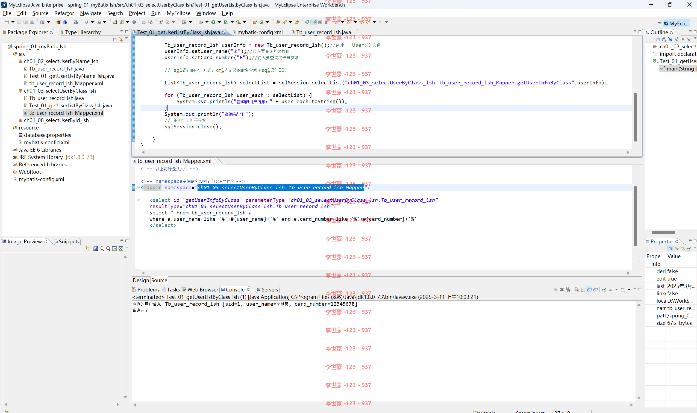
Task: Open the Refactor menu
Action: click(64, 13)
